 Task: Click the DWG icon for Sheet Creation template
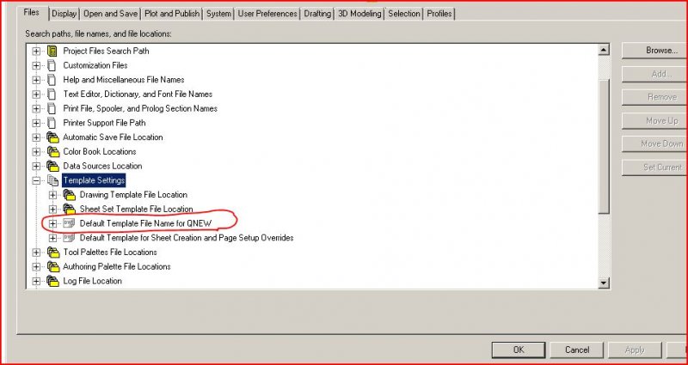click(69, 238)
